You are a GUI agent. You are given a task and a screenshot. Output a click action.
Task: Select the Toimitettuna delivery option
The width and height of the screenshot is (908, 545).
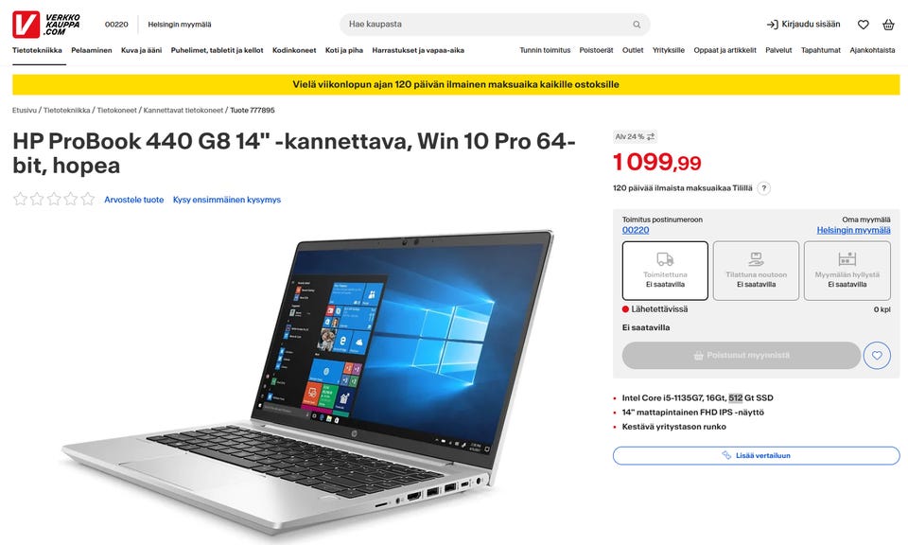coord(665,271)
